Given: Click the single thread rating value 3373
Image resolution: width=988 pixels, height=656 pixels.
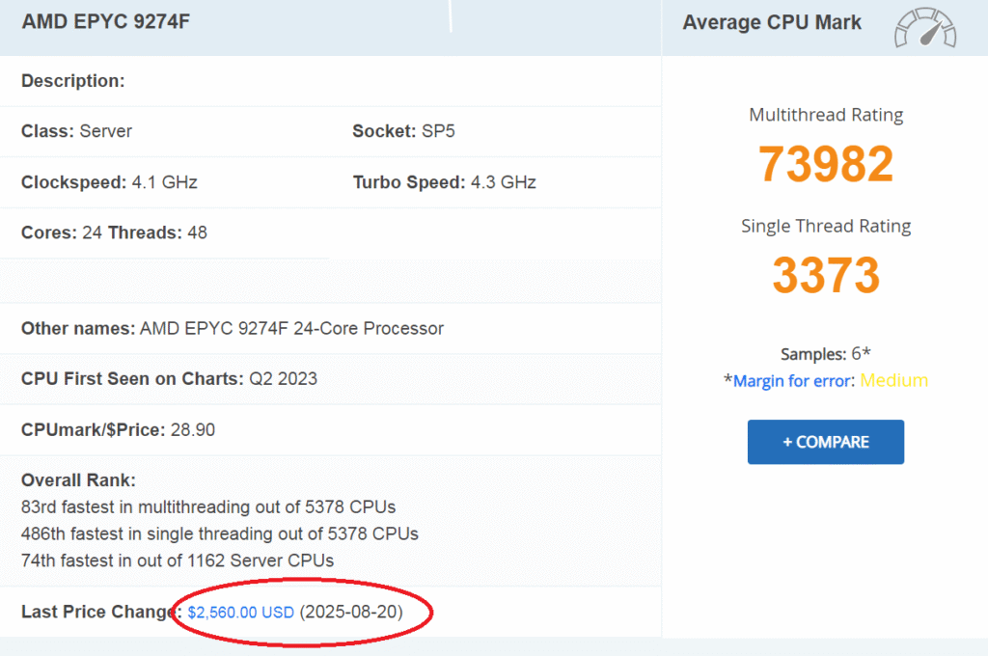Looking at the screenshot, I should (825, 276).
